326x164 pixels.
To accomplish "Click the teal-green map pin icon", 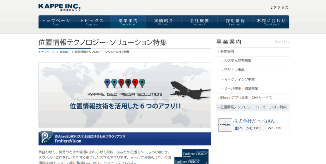I will point(142,83).
